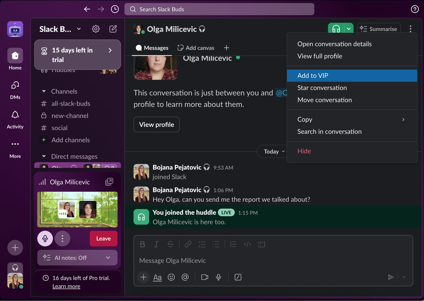Viewport: 424px width, 301px height.
Task: Expand the Today date dropdown
Action: pyautogui.click(x=274, y=151)
